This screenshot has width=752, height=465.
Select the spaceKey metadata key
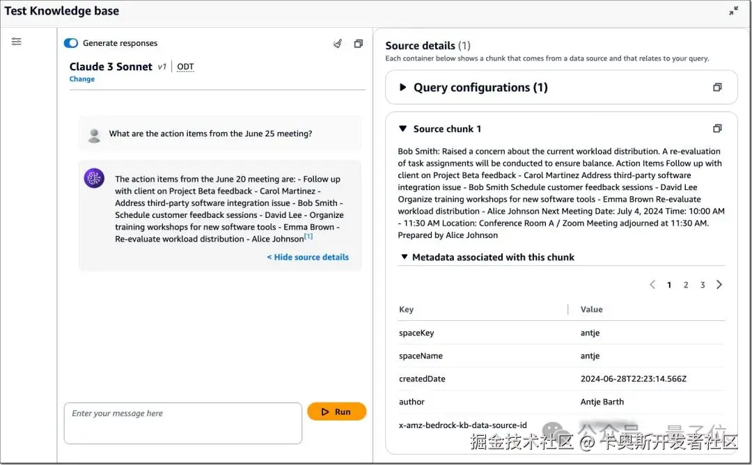coord(416,333)
